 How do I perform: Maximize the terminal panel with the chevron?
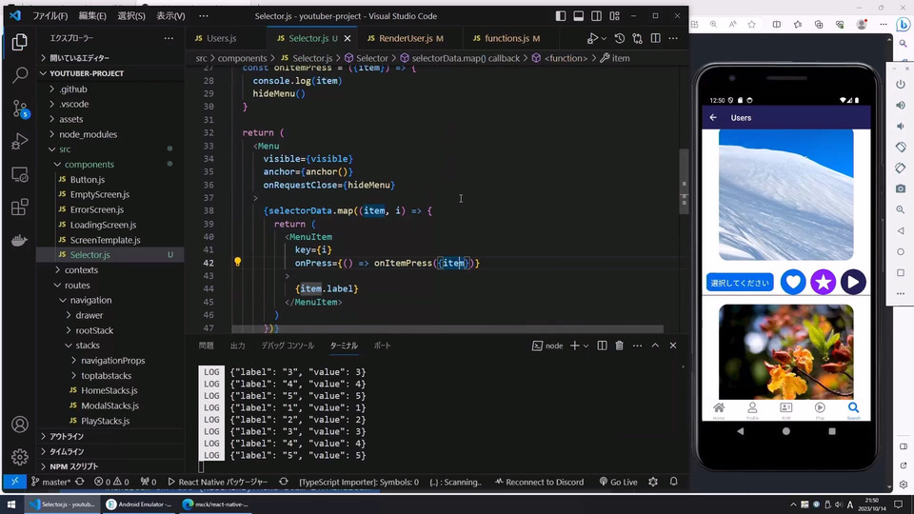655,346
